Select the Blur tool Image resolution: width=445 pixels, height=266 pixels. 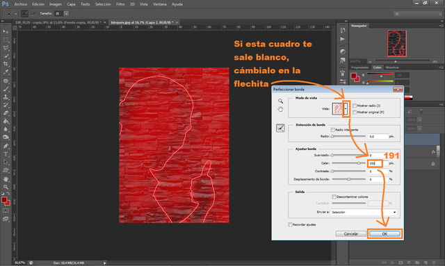[6, 129]
